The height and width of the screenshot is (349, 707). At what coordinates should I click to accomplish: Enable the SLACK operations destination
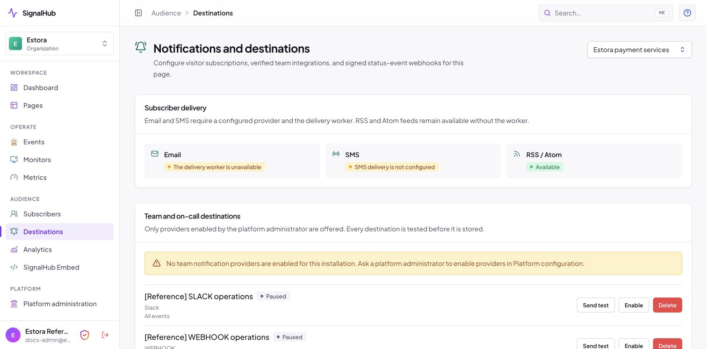(x=634, y=305)
